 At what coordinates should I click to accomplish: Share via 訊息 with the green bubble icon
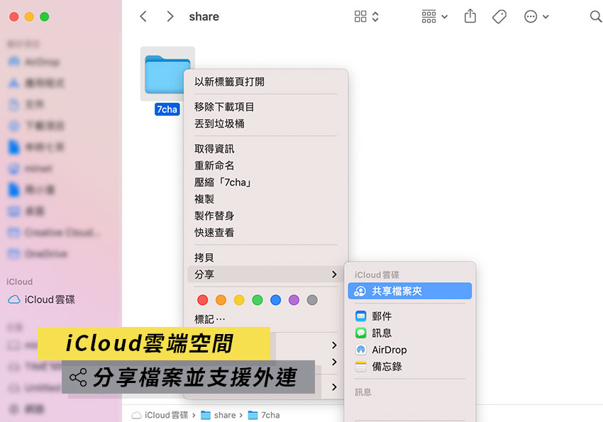(x=410, y=333)
